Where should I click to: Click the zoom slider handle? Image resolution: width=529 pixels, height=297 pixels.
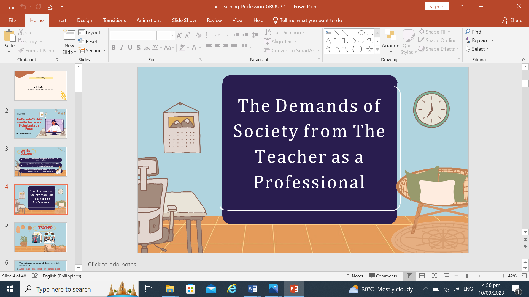tap(467, 276)
